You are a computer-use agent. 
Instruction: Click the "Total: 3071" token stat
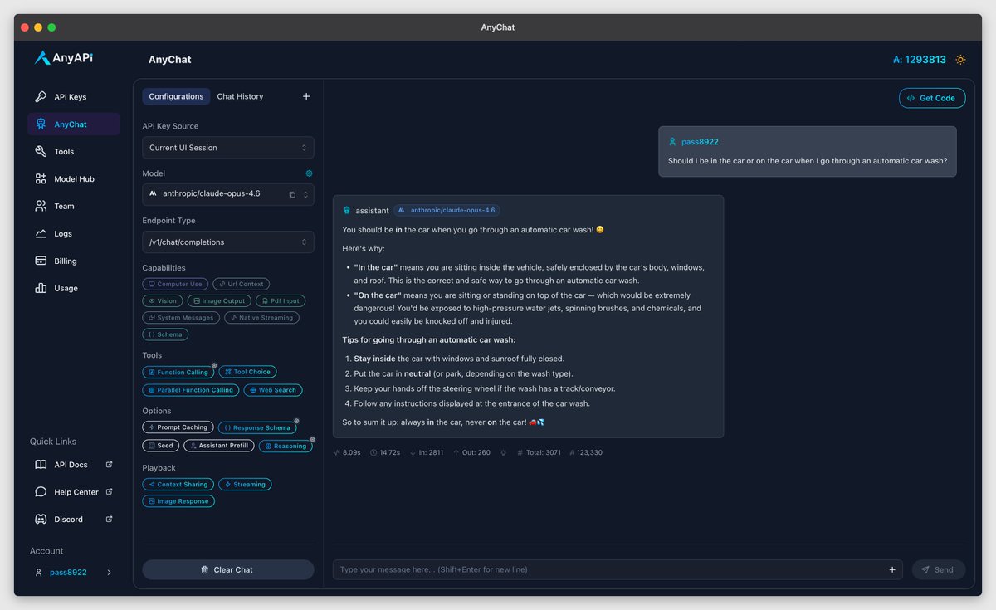click(x=538, y=453)
